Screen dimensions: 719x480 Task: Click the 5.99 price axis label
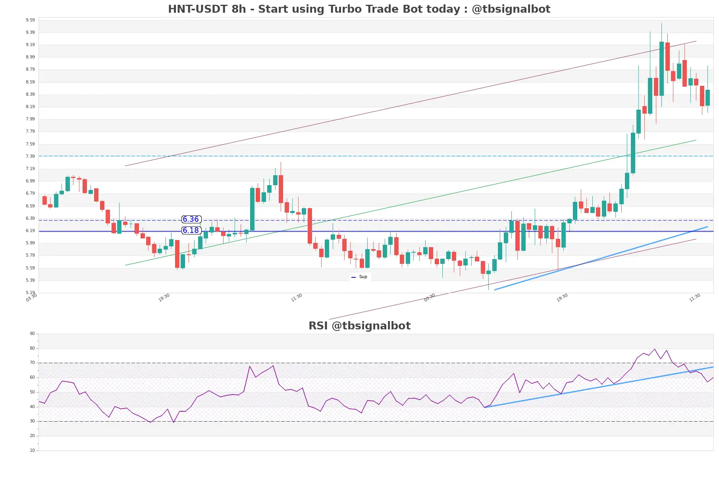[x=30, y=243]
